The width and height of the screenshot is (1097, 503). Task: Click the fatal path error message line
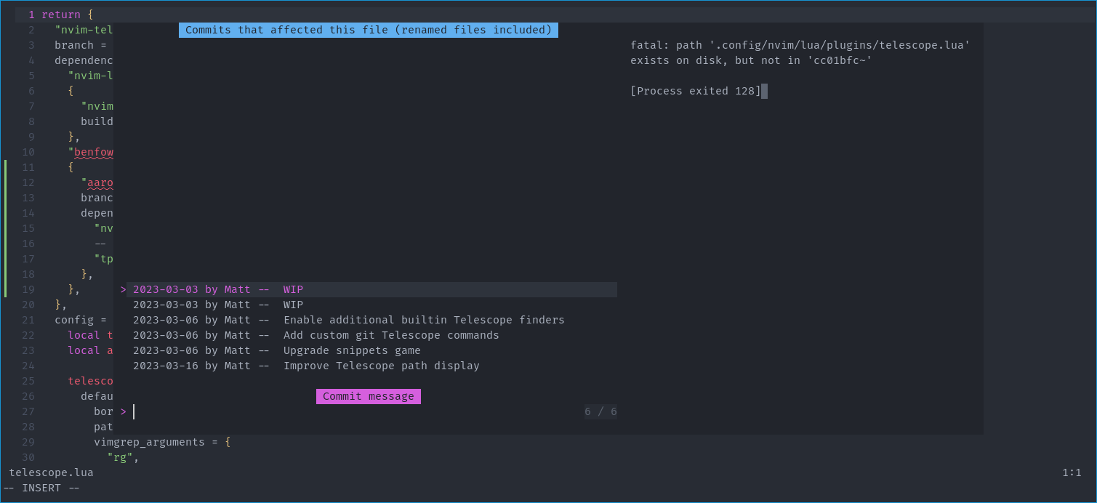[x=800, y=45]
